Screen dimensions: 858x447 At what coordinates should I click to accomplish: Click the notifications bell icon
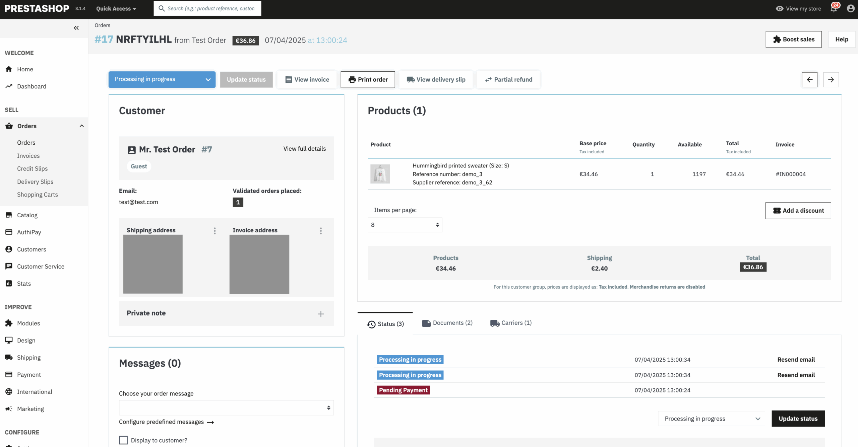pos(834,9)
